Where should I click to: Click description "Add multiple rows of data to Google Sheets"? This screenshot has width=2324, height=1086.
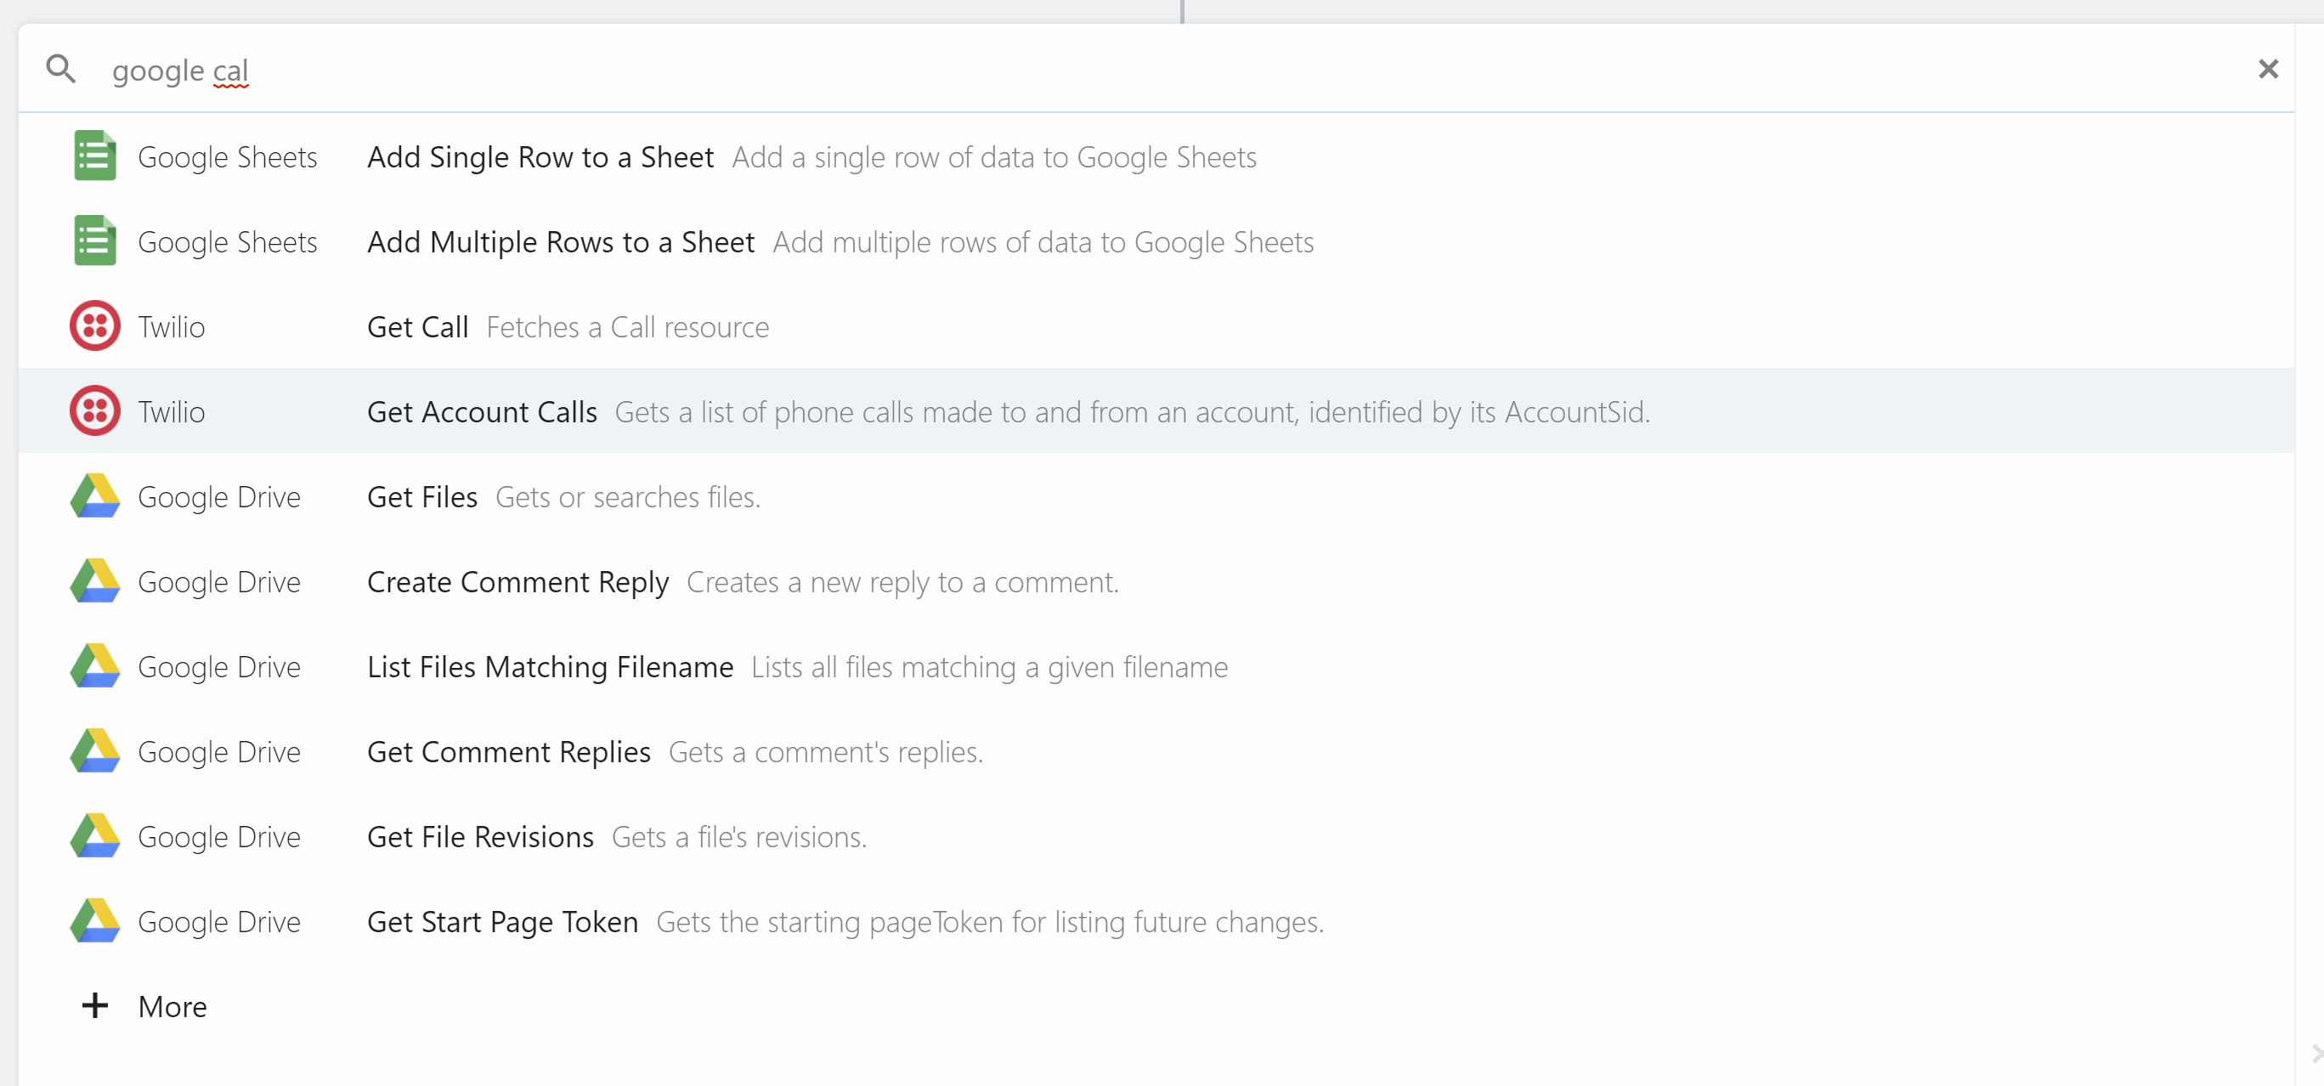click(x=1043, y=241)
